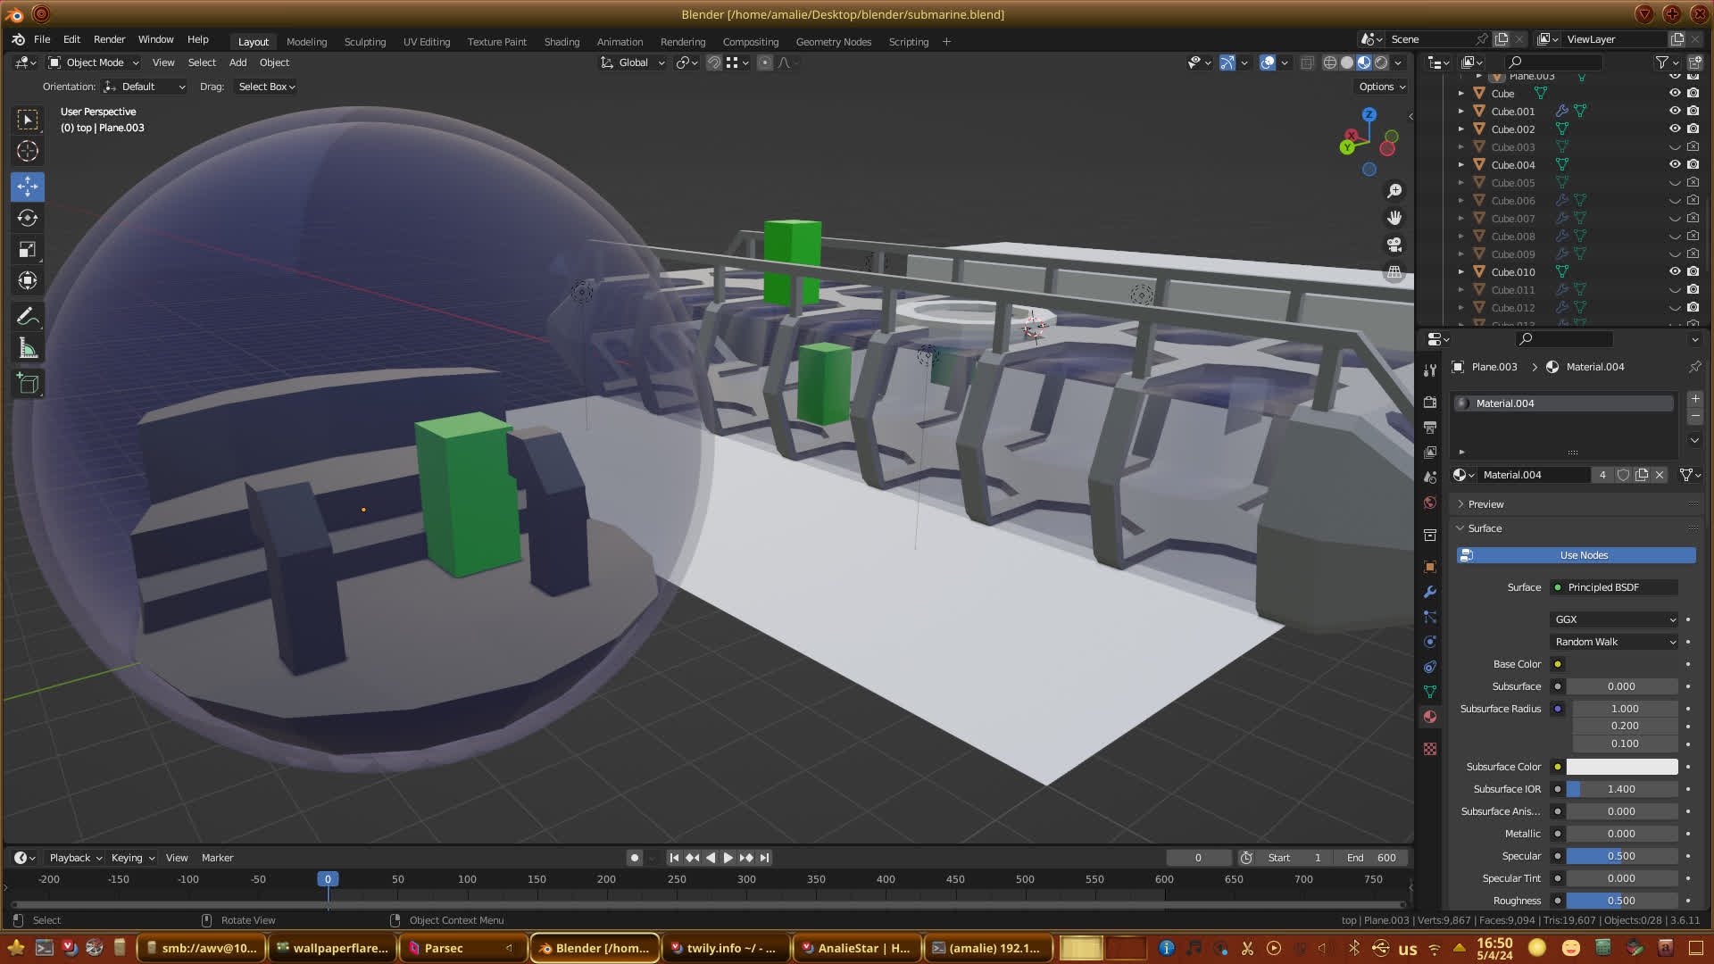The height and width of the screenshot is (964, 1714).
Task: Disable Cube.010 in renders via camera icon
Action: coord(1693,271)
